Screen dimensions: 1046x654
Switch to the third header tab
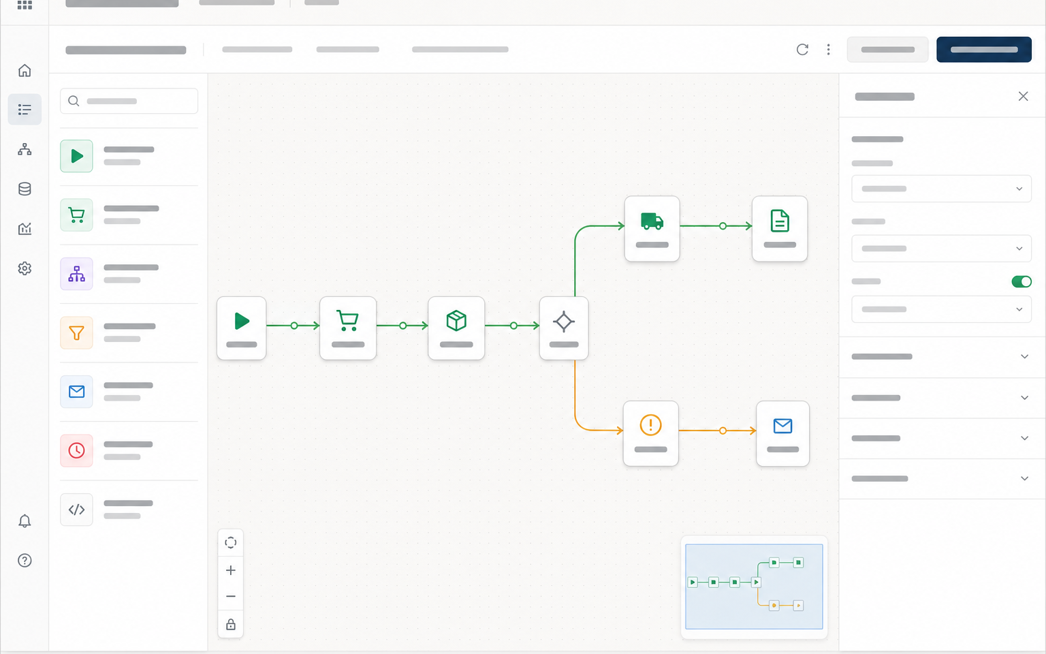coord(460,50)
